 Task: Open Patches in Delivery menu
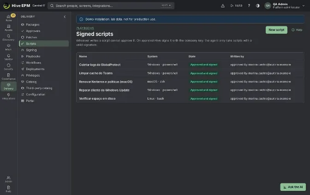coord(44,37)
